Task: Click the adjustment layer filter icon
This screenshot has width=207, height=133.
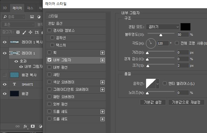Action: (x=39, y=17)
